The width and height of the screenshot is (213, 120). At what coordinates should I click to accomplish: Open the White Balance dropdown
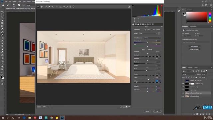coord(152,38)
